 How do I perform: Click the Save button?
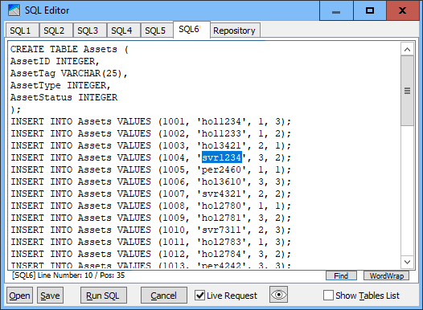(x=50, y=296)
